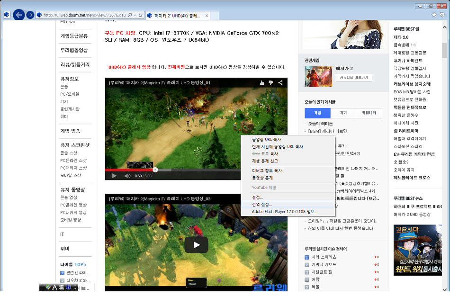Share the first Magicka 2 video

(x=280, y=82)
